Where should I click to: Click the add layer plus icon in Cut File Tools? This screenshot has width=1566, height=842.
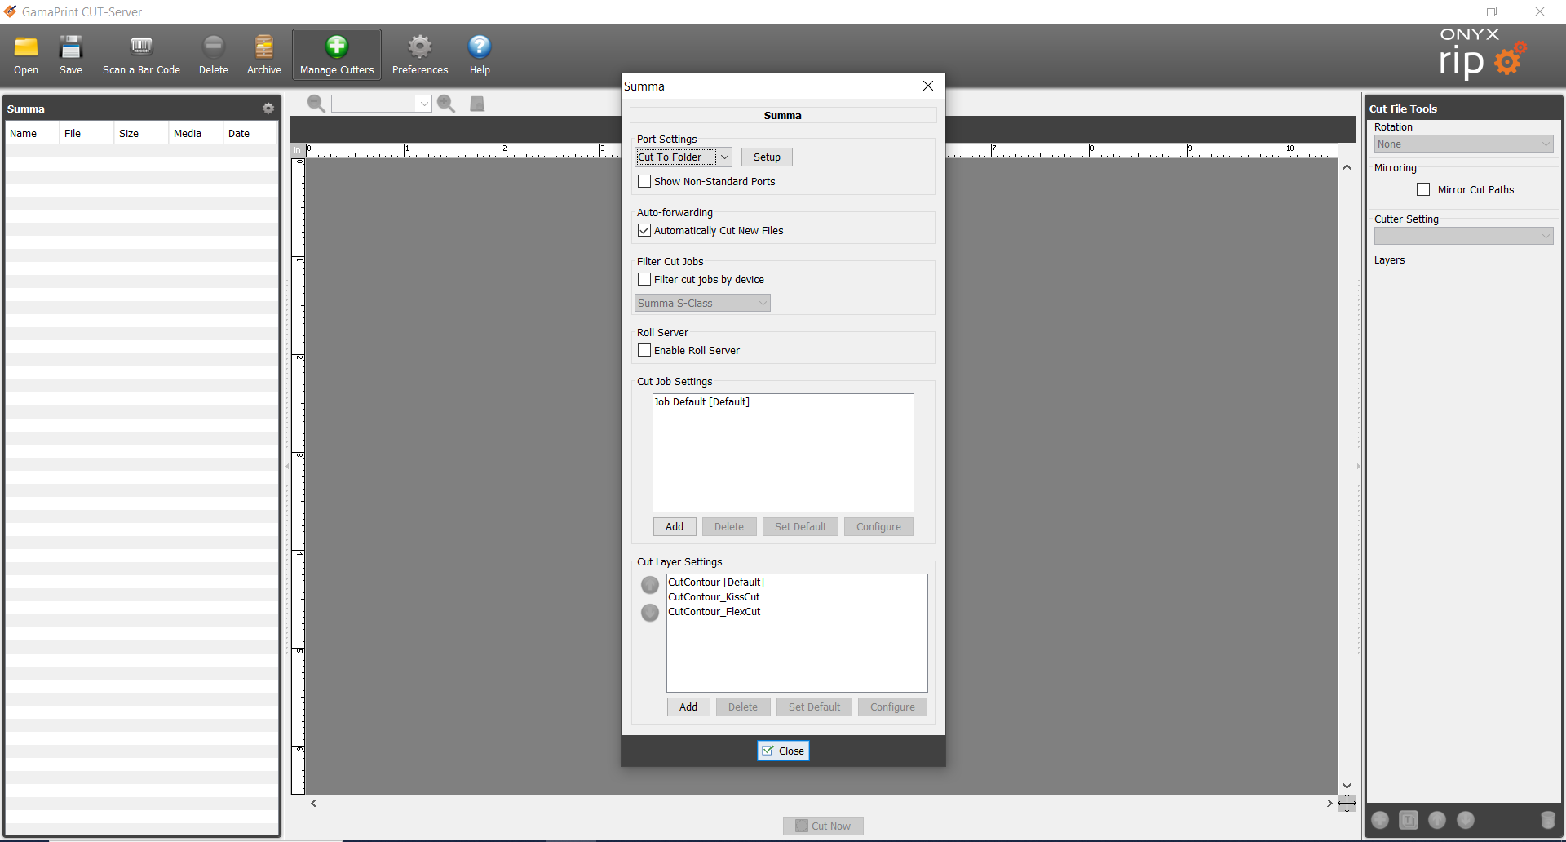click(1380, 820)
